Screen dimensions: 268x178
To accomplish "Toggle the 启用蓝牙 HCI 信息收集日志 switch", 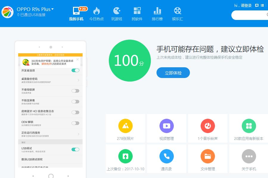I will click(75, 112).
